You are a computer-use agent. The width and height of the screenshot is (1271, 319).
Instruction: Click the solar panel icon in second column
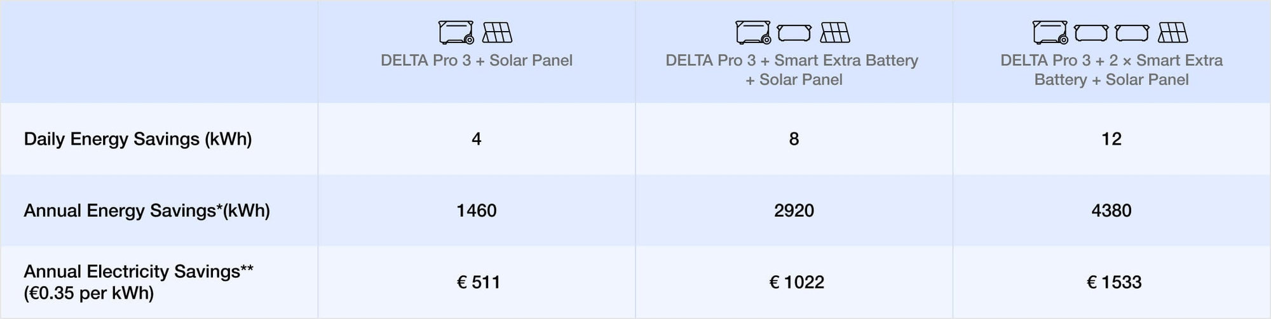835,32
